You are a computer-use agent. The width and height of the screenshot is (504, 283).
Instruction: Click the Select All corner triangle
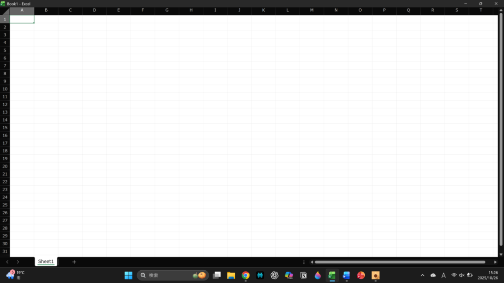(x=5, y=10)
